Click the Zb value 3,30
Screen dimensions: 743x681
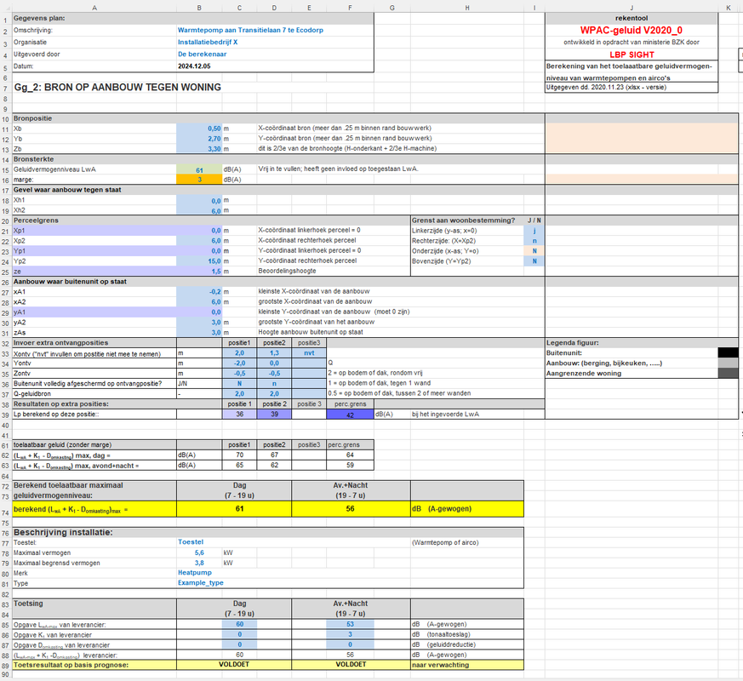click(x=199, y=149)
